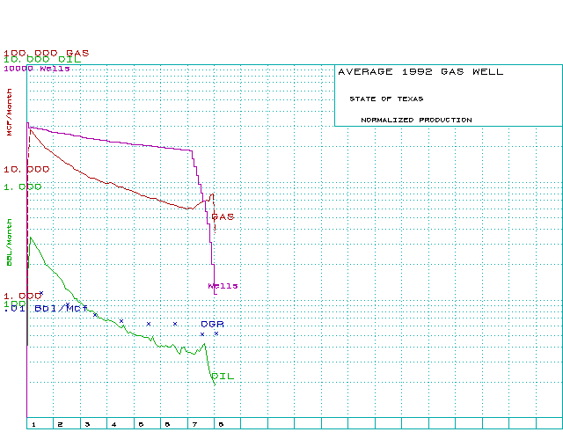
Task: Select year 2 box on x-axis
Action: pos(60,424)
